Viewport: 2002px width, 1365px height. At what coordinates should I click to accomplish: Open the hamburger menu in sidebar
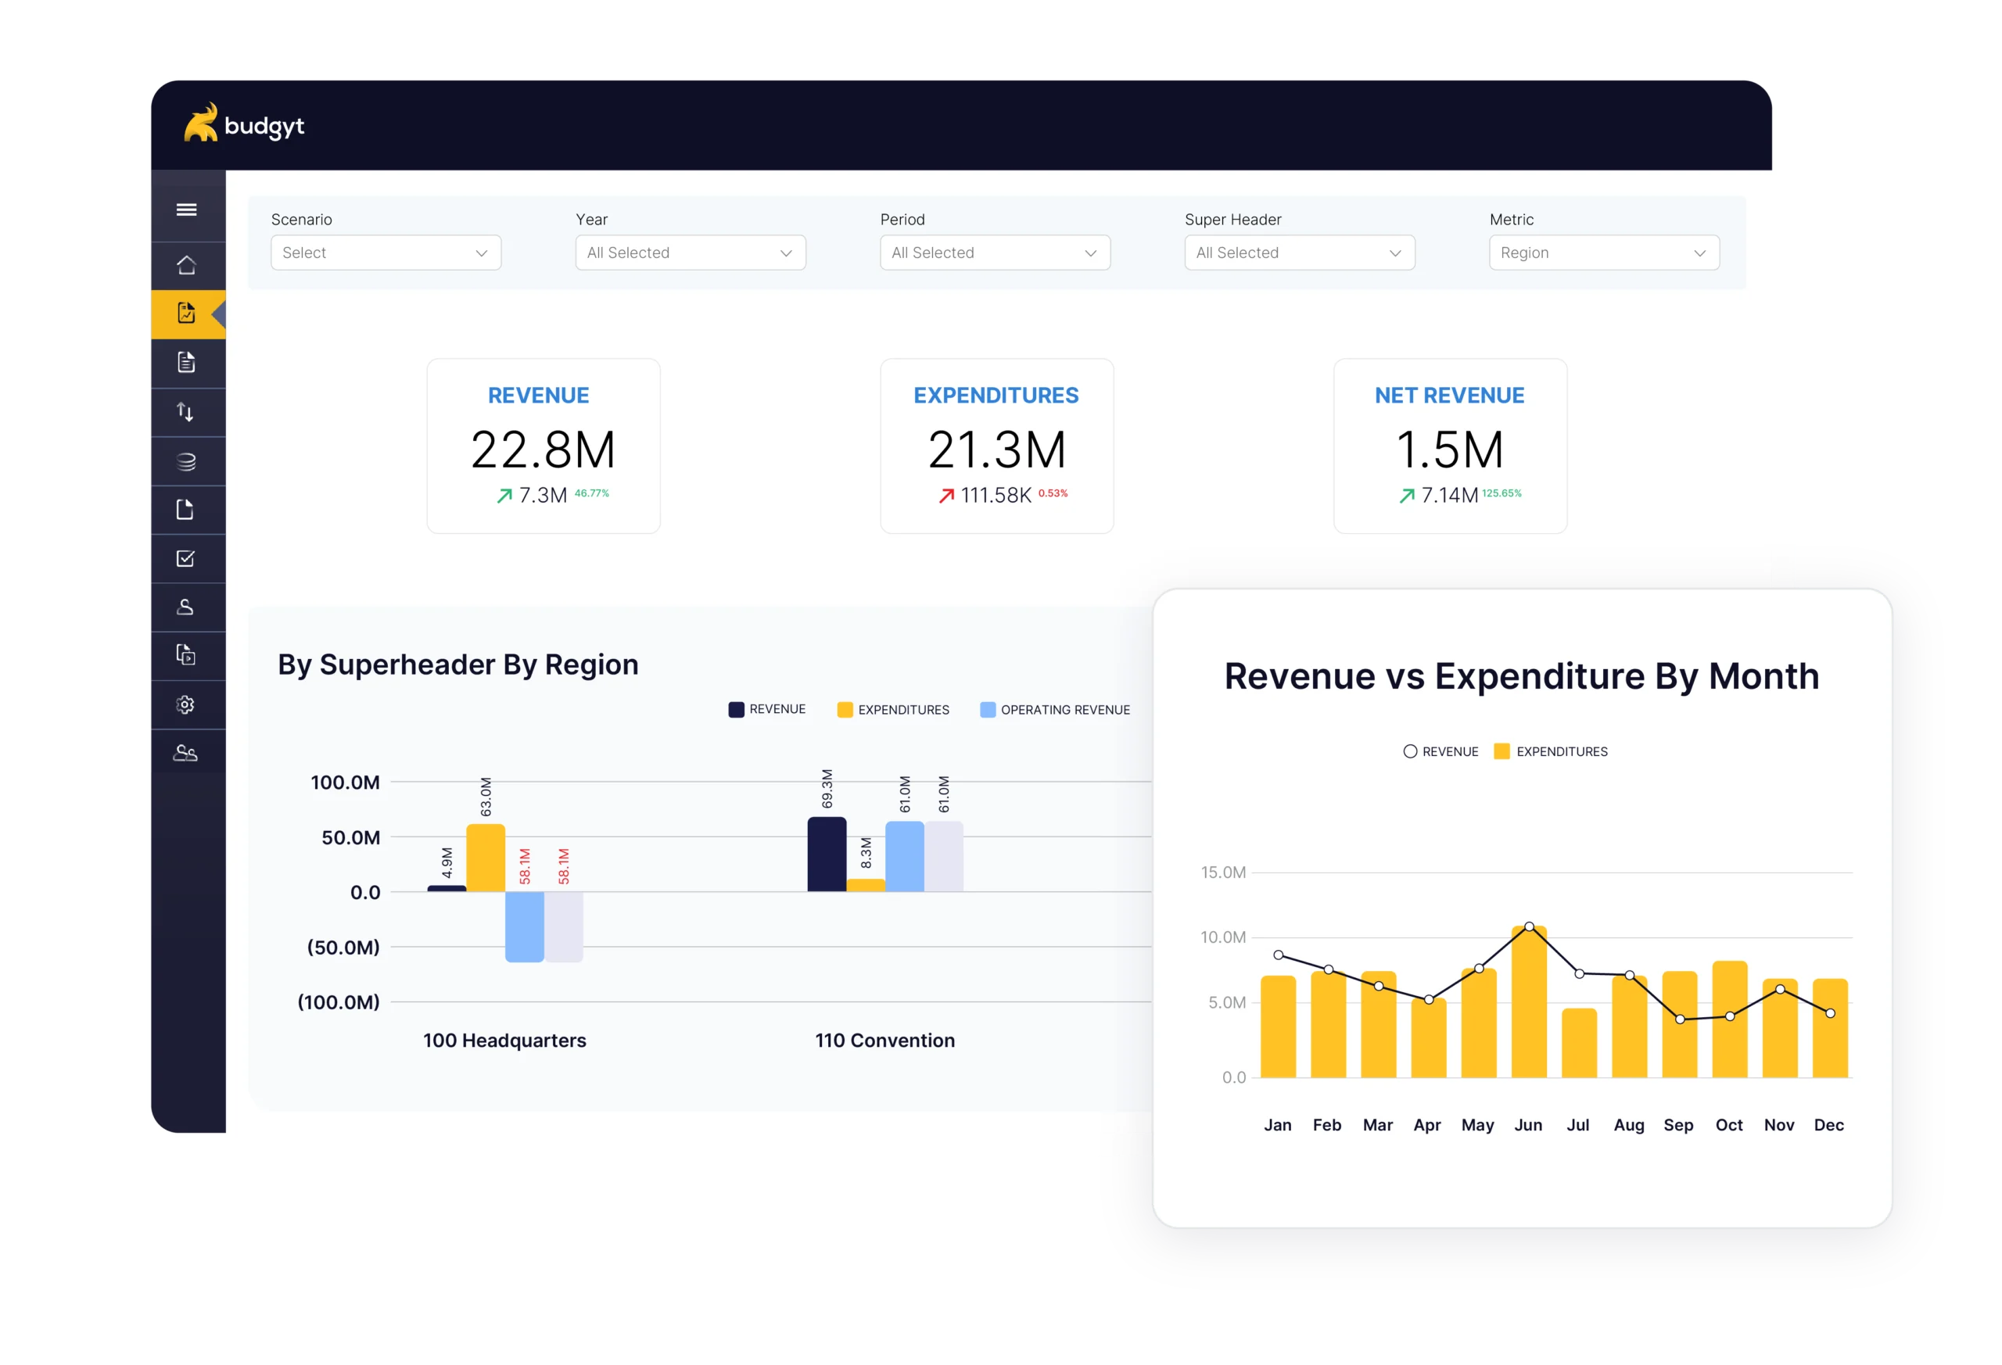[186, 210]
